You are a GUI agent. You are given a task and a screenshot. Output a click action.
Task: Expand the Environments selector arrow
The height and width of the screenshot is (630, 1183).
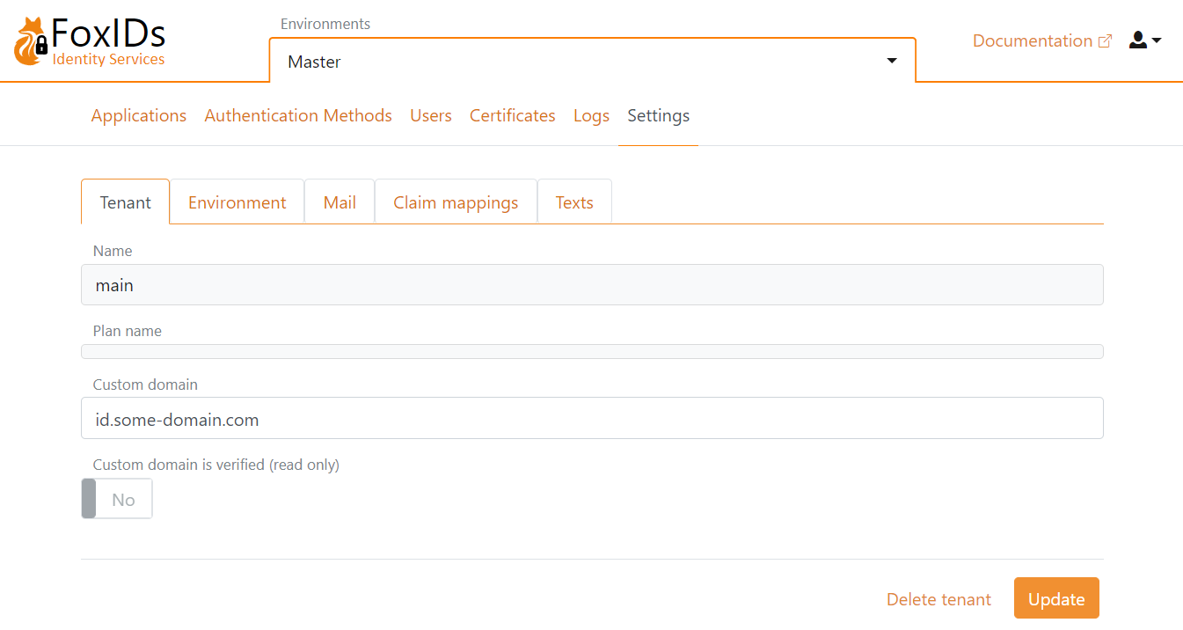click(x=891, y=61)
